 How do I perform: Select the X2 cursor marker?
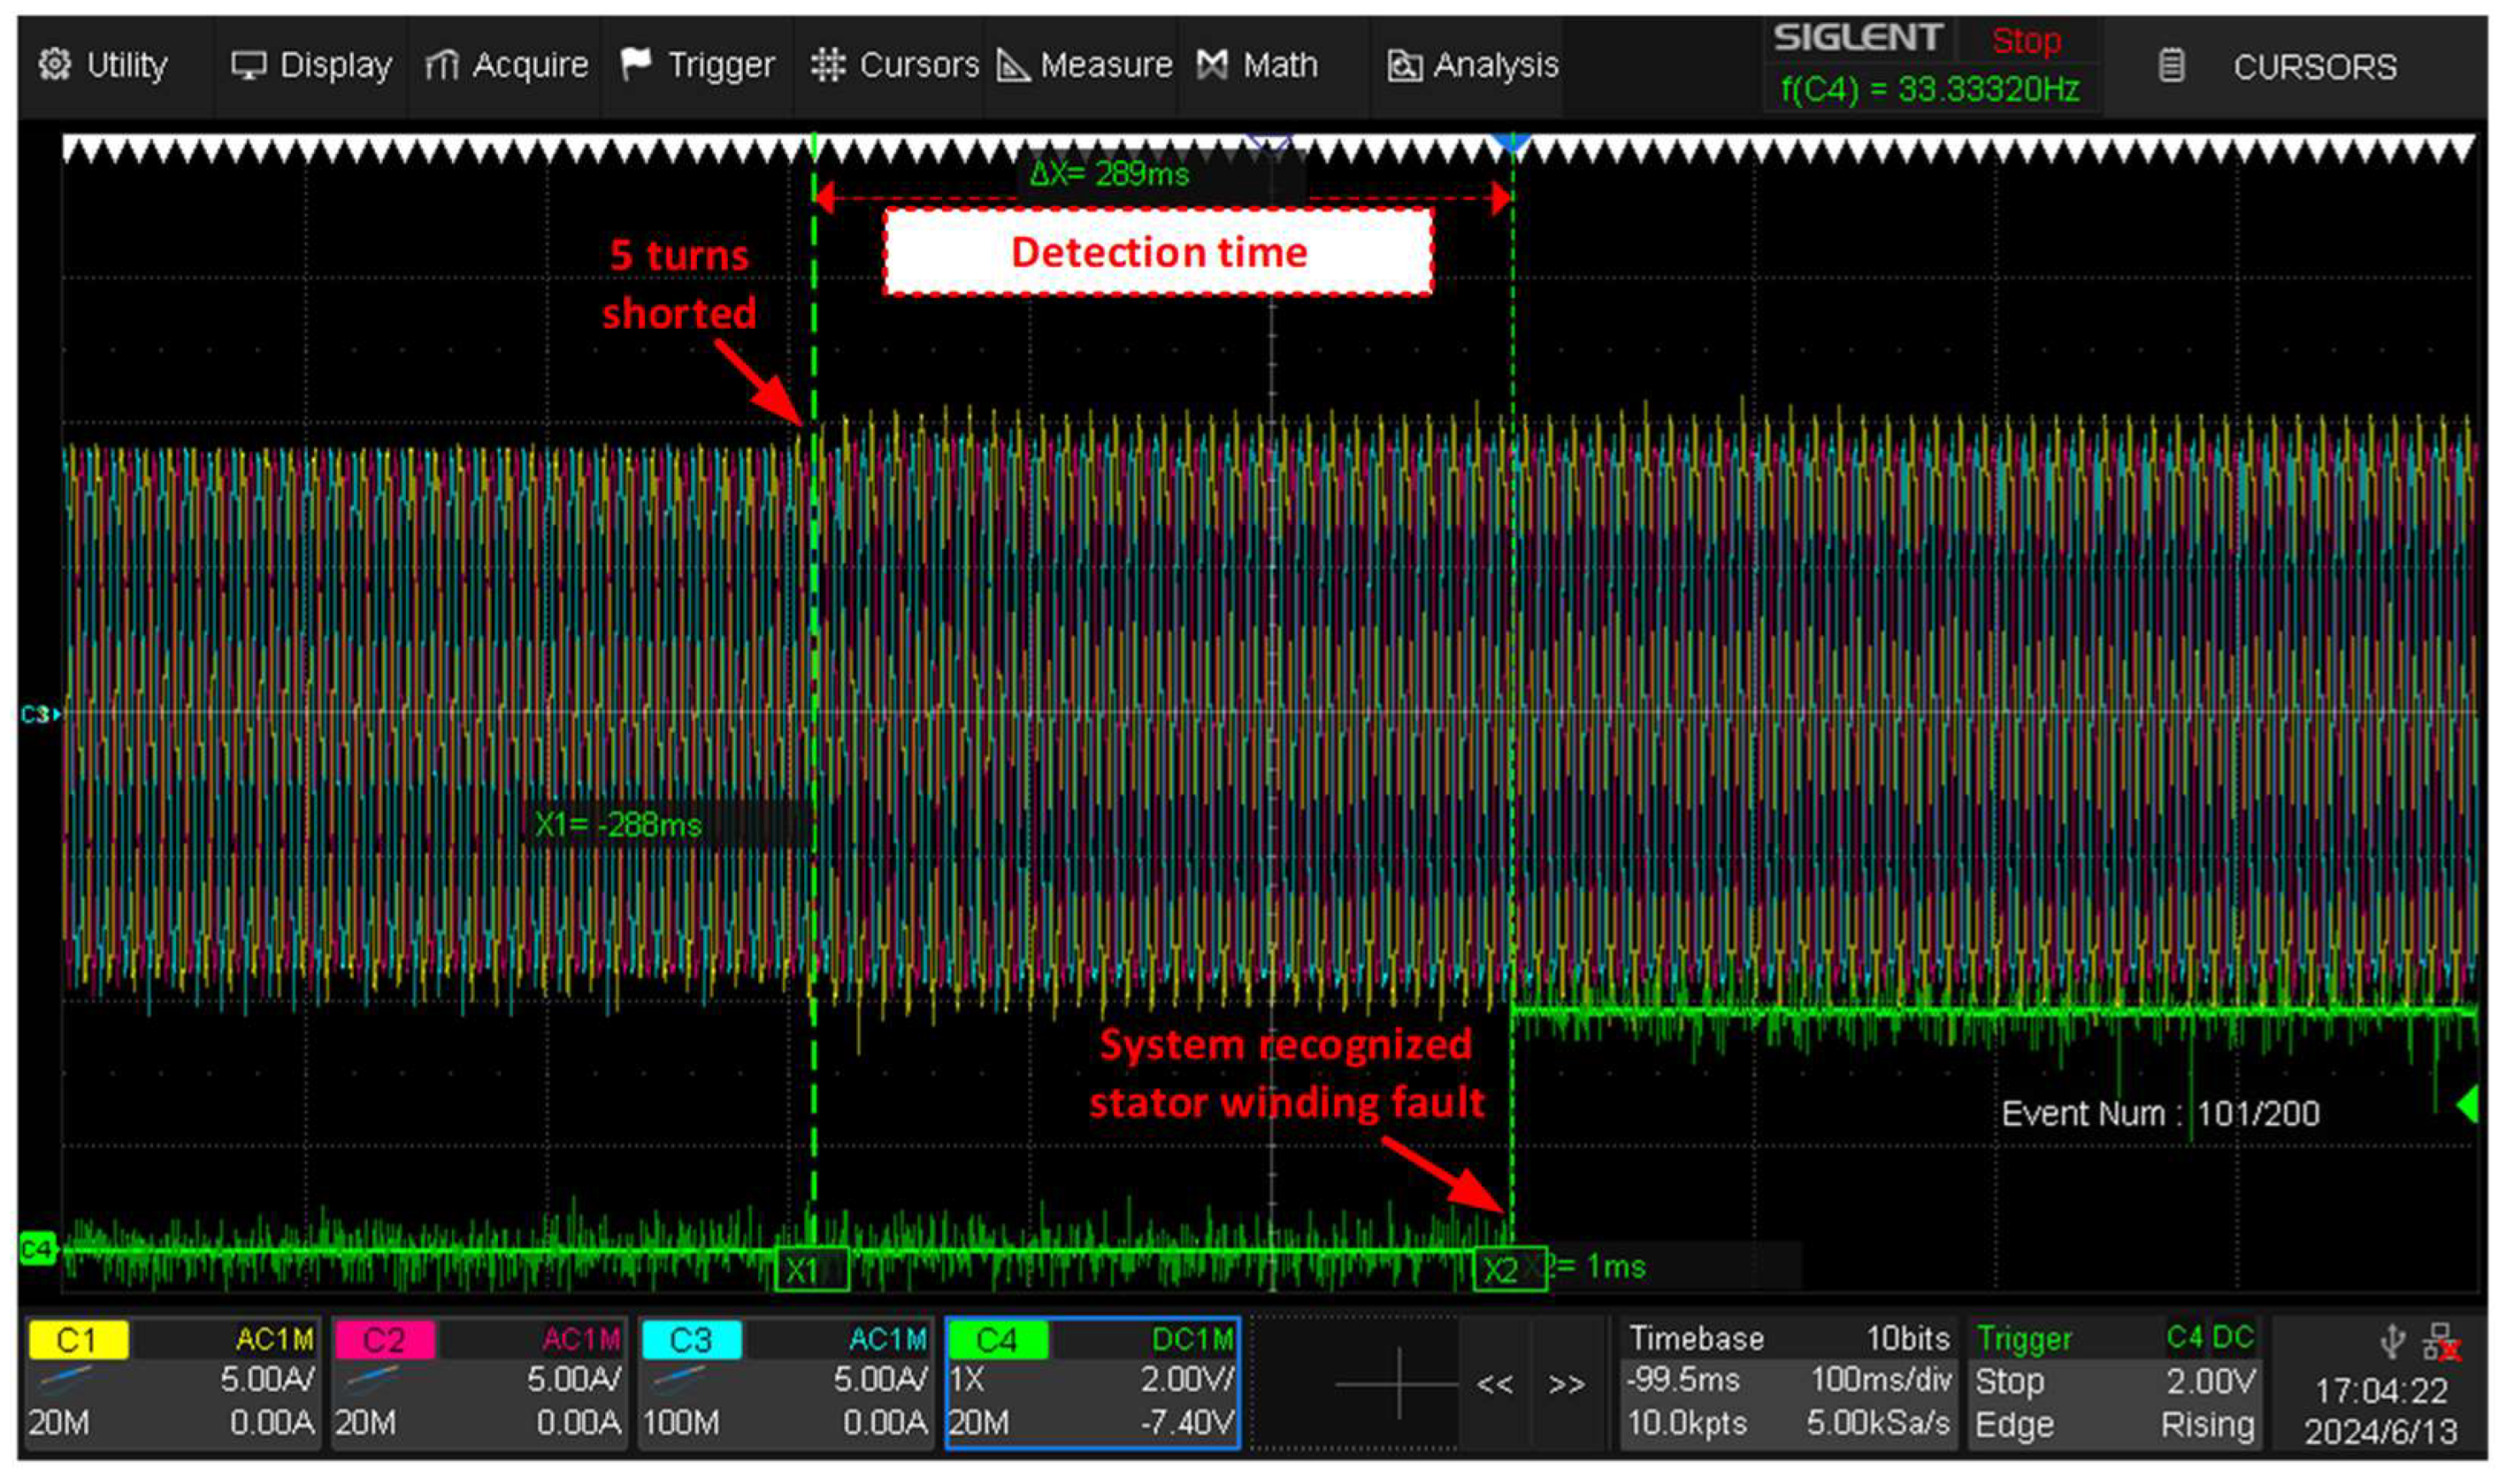coord(1509,1270)
